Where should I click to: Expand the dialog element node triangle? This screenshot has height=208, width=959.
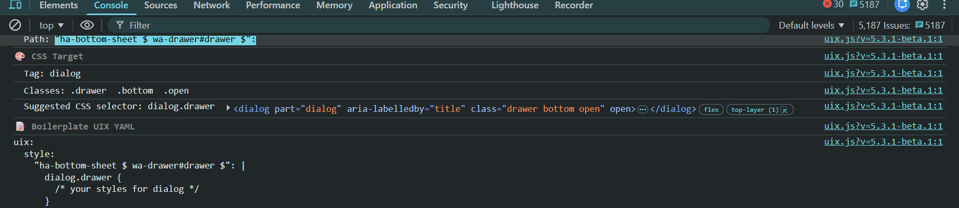[228, 108]
